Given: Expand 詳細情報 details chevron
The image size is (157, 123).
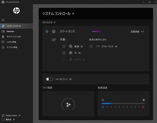Looking at the screenshot, I should tap(142, 32).
